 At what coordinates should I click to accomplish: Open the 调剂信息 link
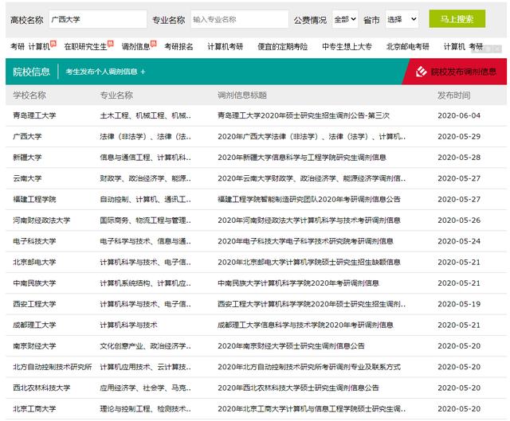(x=135, y=47)
